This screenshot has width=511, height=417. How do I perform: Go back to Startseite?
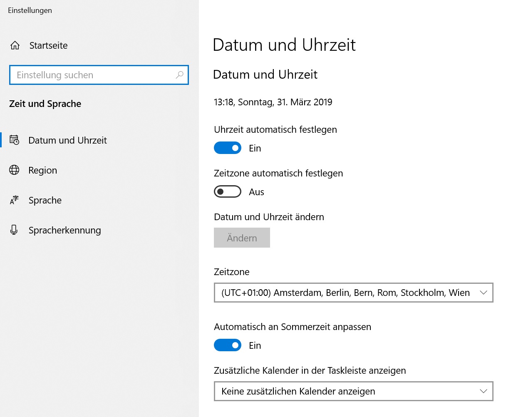tap(48, 45)
